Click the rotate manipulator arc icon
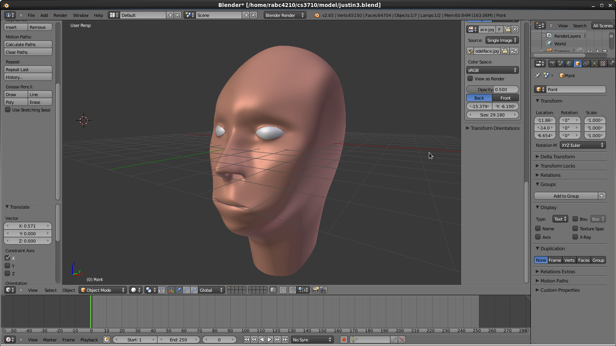 tap(186, 290)
